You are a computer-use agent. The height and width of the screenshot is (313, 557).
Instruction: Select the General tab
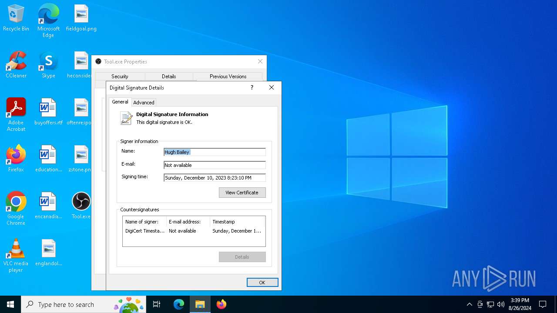point(120,102)
